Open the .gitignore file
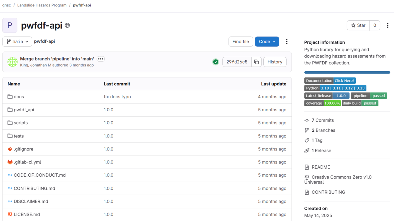The width and height of the screenshot is (394, 222). coord(24,149)
